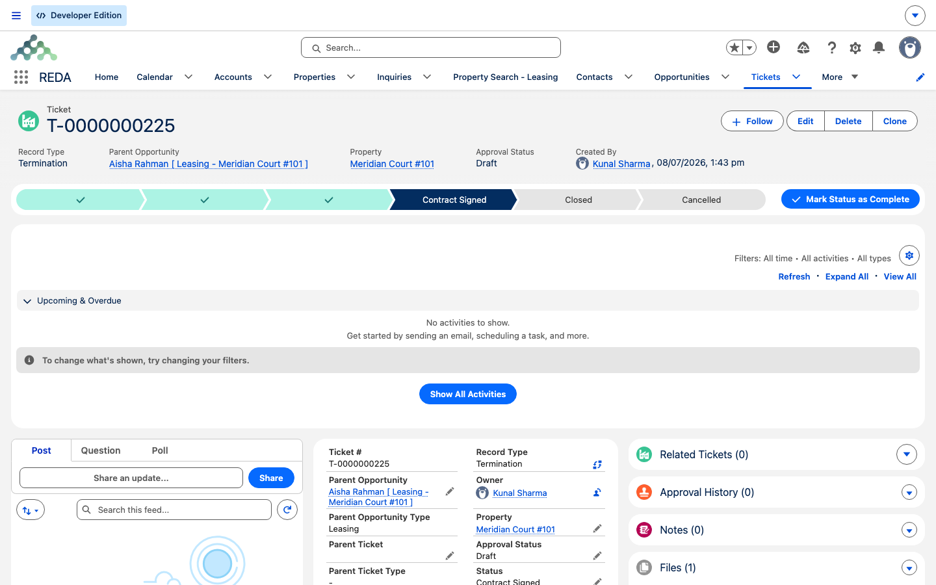Select the Closed stage in path
Screen dimensions: 936x585
(x=578, y=200)
